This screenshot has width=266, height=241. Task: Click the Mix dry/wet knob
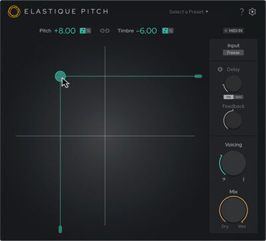pos(233,210)
